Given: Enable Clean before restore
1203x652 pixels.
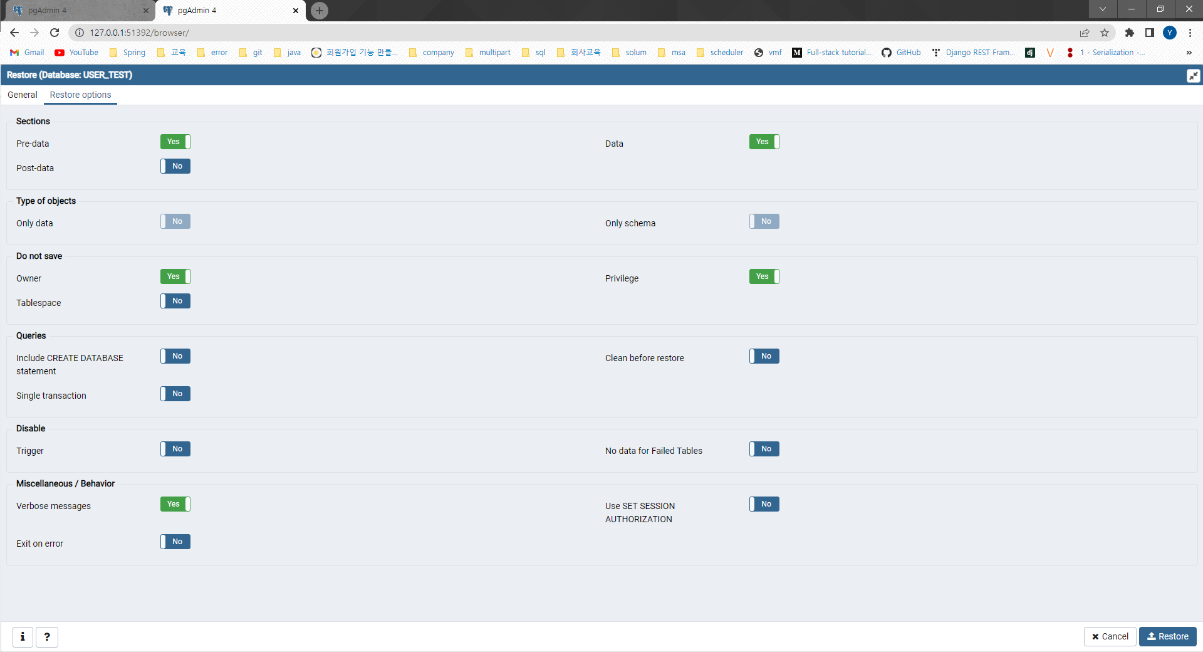Looking at the screenshot, I should point(764,356).
